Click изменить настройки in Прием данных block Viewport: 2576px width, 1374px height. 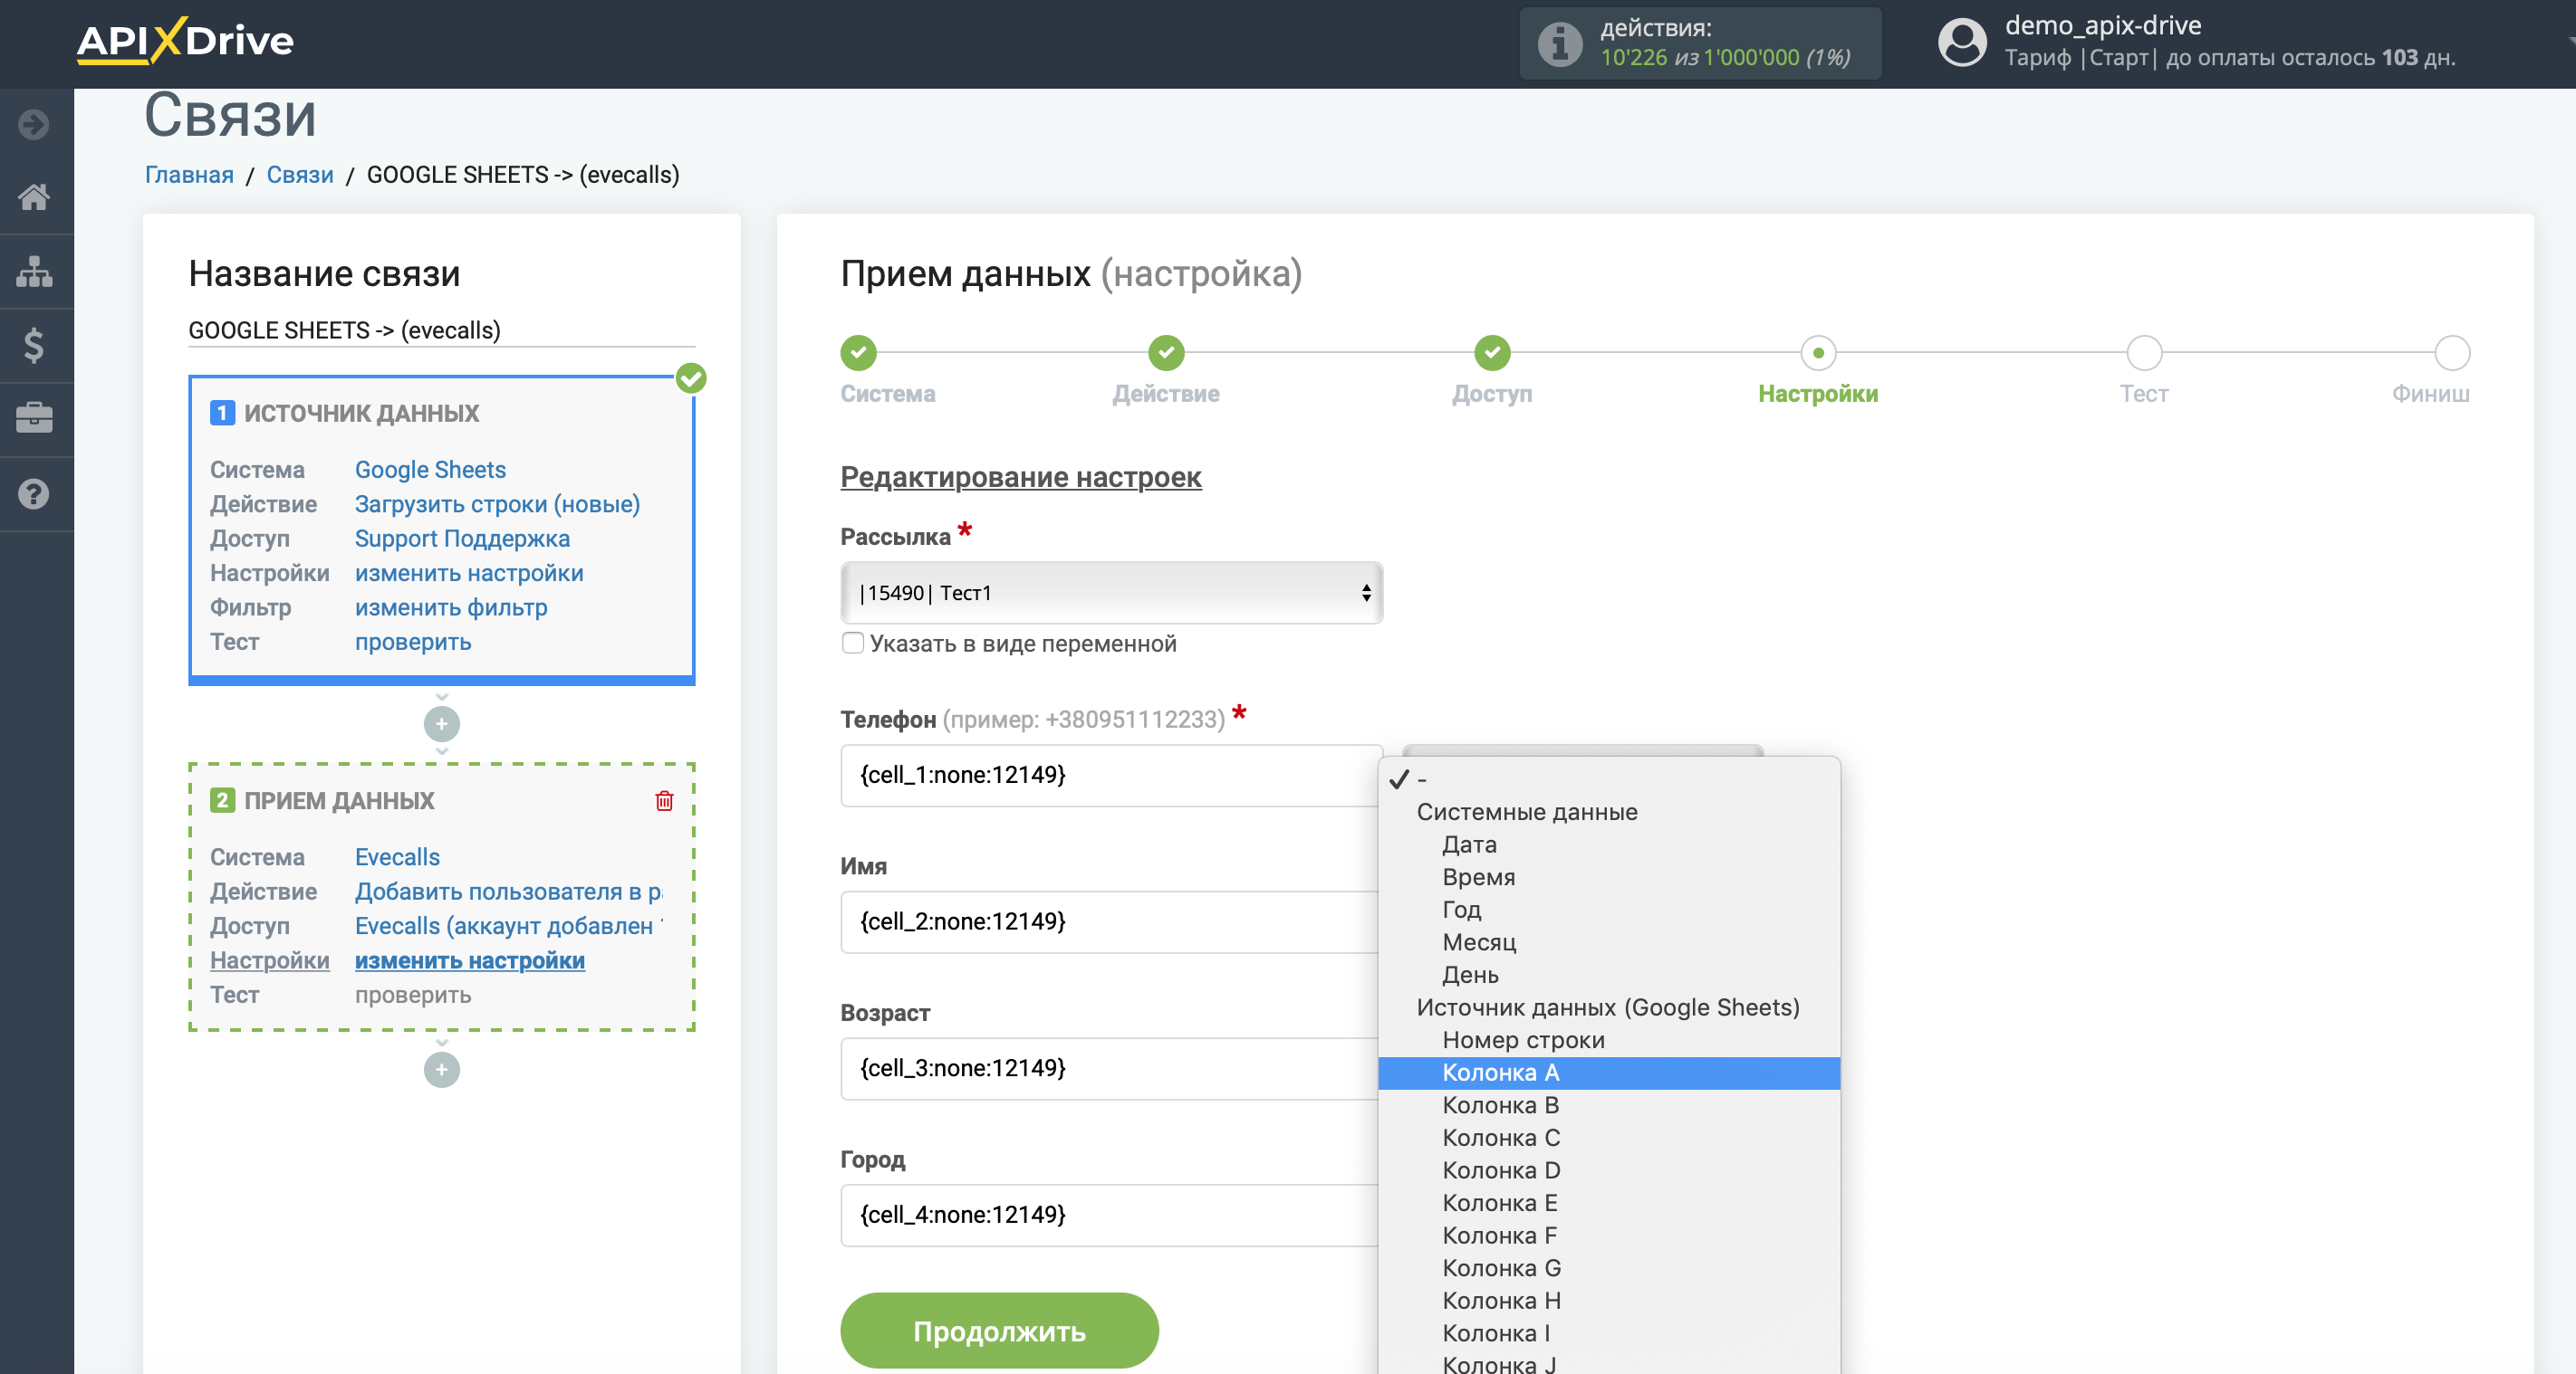(x=470, y=960)
